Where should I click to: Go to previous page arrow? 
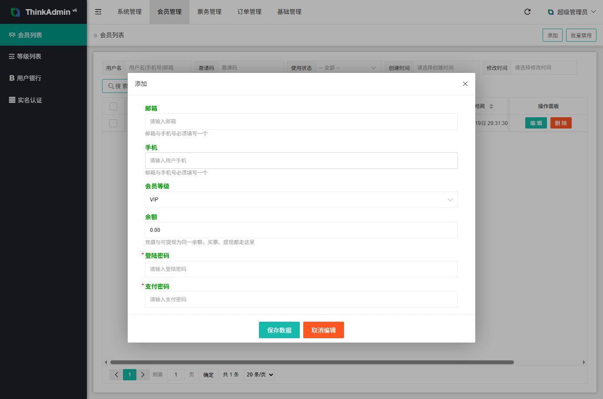click(116, 375)
